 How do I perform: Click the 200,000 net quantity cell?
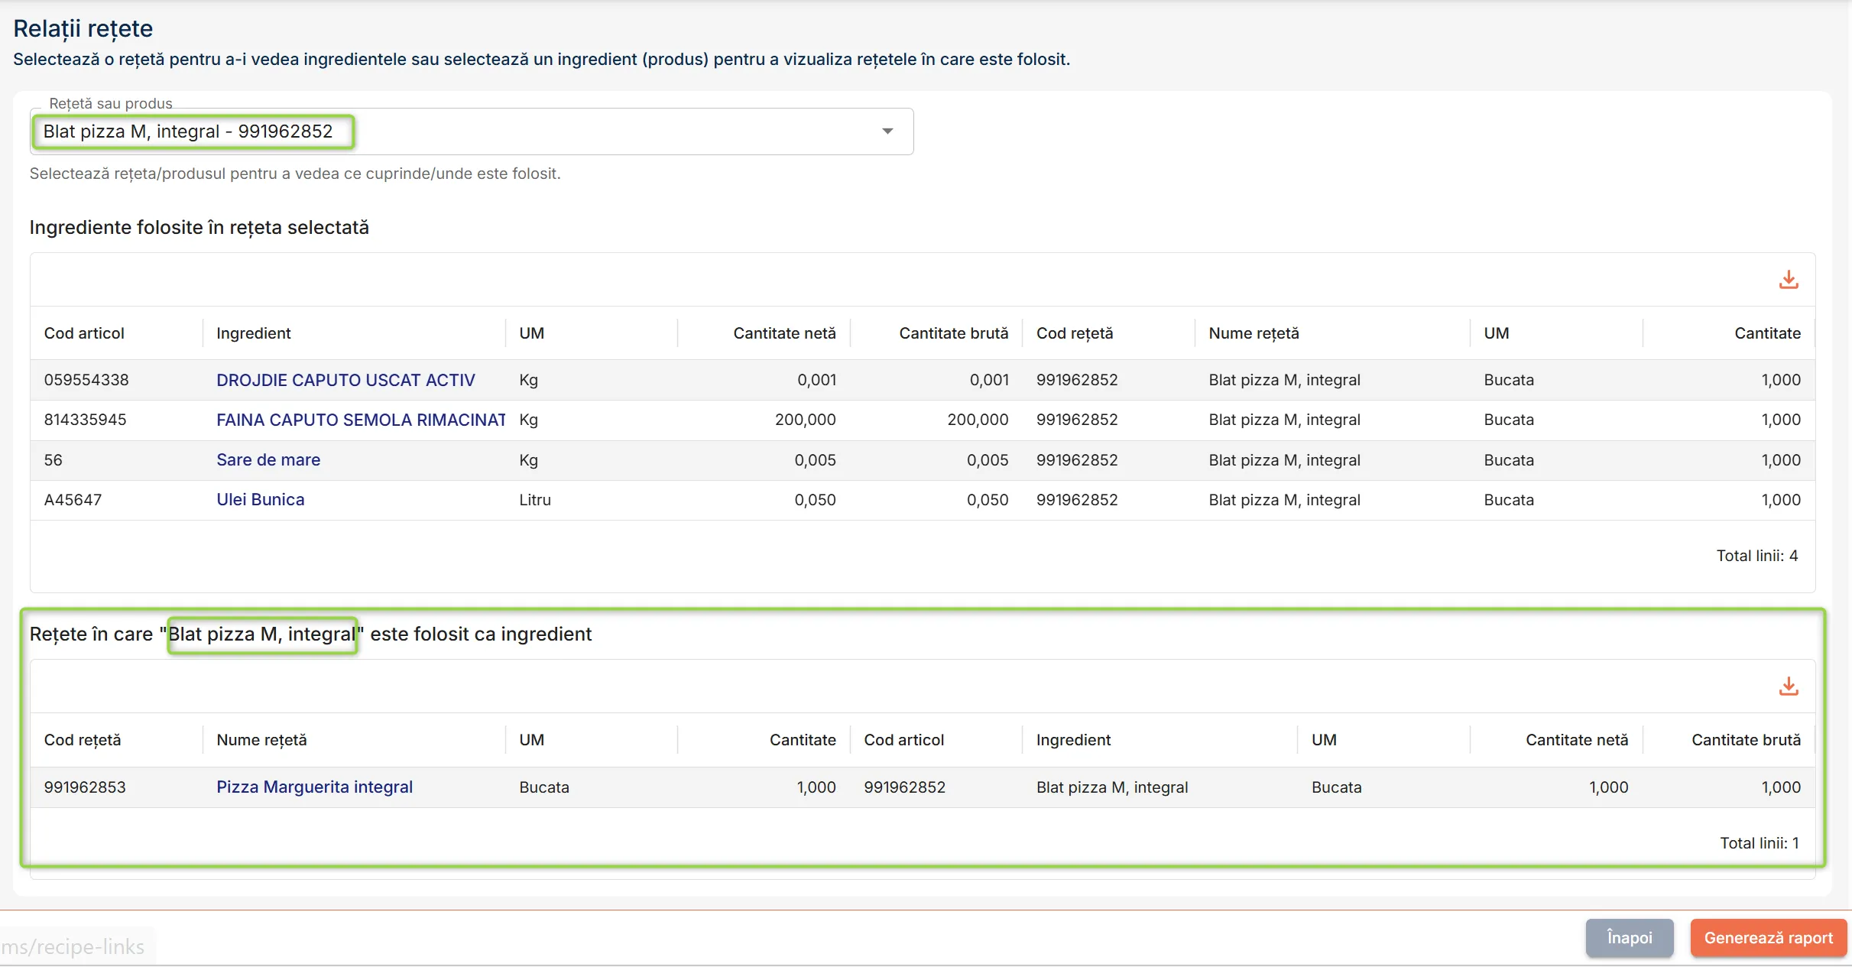(x=805, y=420)
